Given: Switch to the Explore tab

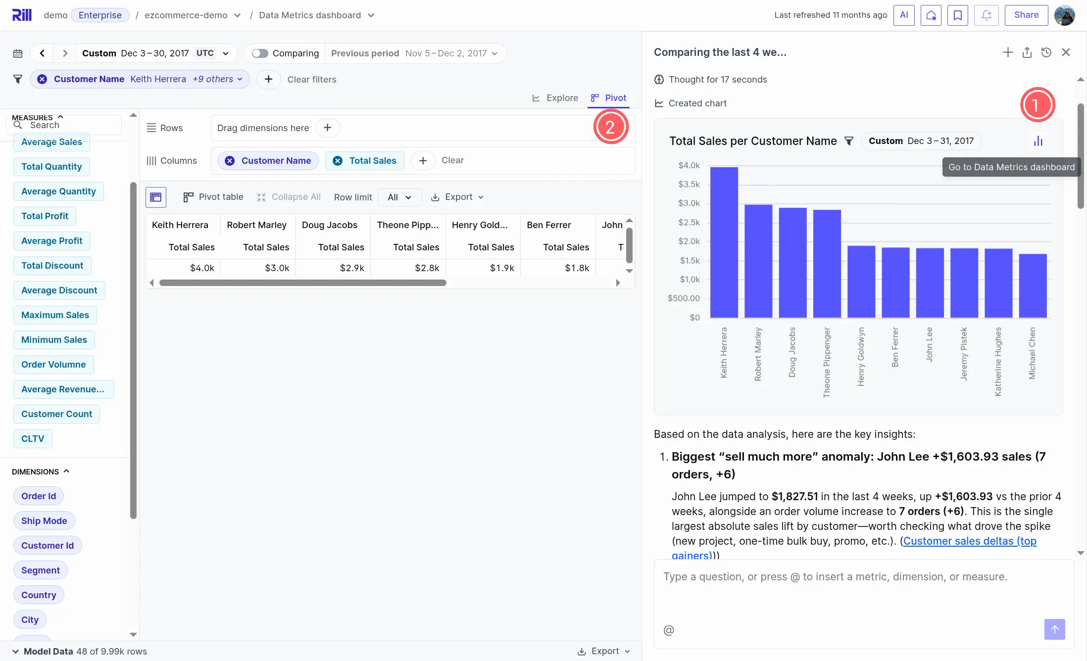Looking at the screenshot, I should pyautogui.click(x=555, y=98).
